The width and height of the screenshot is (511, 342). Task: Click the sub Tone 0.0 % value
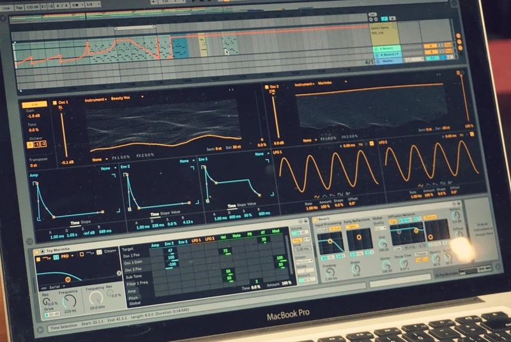(34, 130)
